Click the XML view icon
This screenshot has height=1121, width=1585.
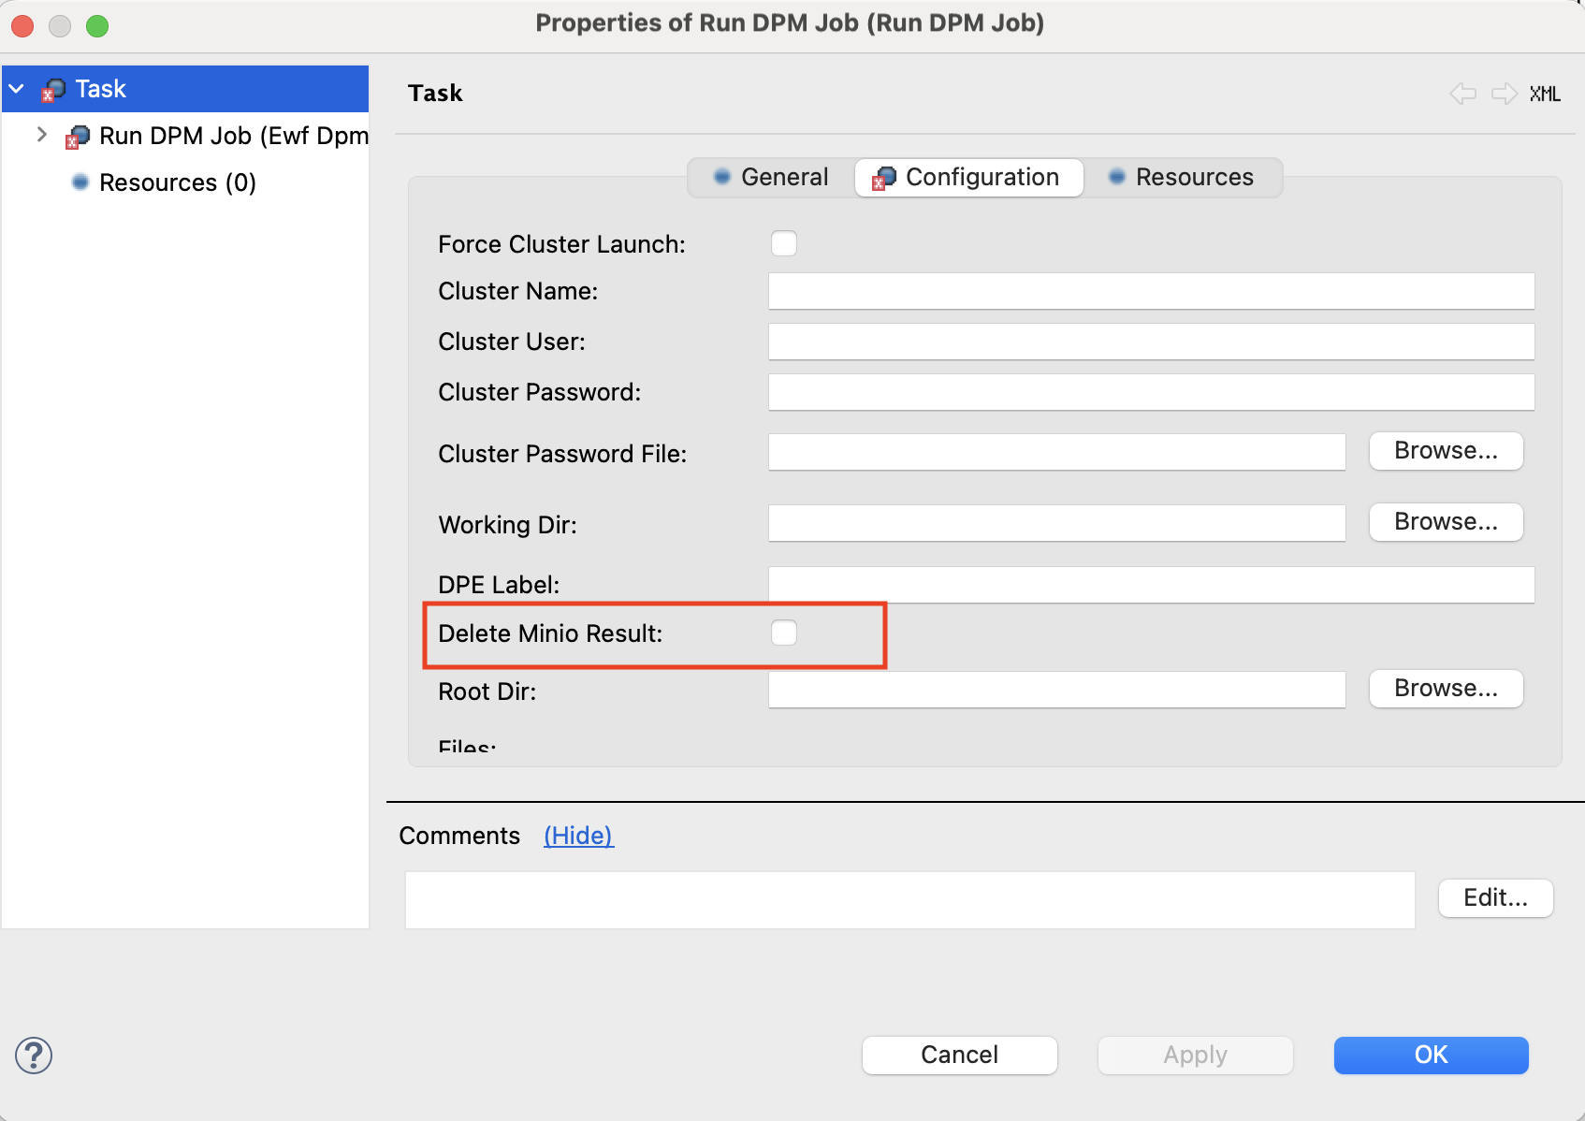(1545, 94)
